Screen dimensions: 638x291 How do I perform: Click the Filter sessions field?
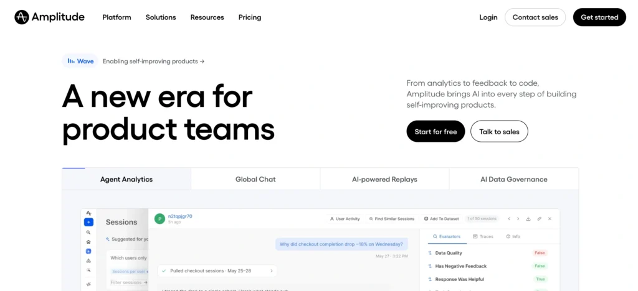[x=128, y=282]
